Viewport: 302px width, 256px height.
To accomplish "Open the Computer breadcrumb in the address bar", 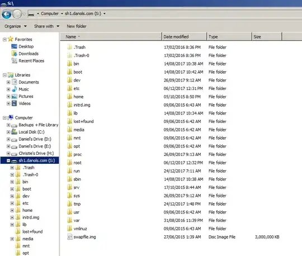I will point(50,13).
